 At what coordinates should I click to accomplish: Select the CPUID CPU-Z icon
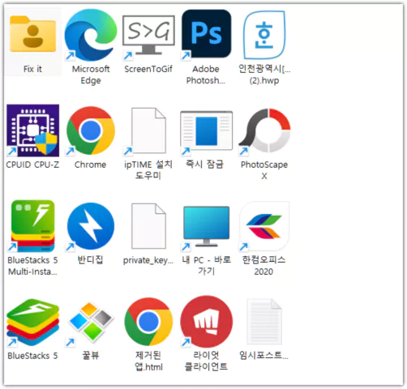[32, 130]
